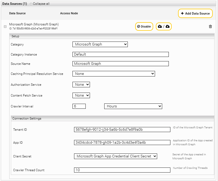Click the Connection Settings section header
Image resolution: width=218 pixels, height=181 pixels.
pos(27,119)
